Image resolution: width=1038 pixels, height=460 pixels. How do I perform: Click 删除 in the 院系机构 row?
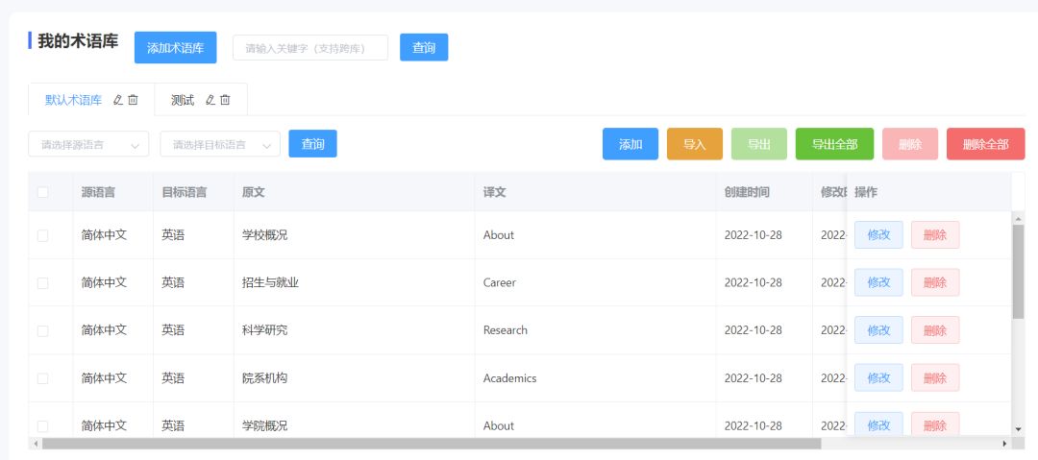click(x=935, y=378)
